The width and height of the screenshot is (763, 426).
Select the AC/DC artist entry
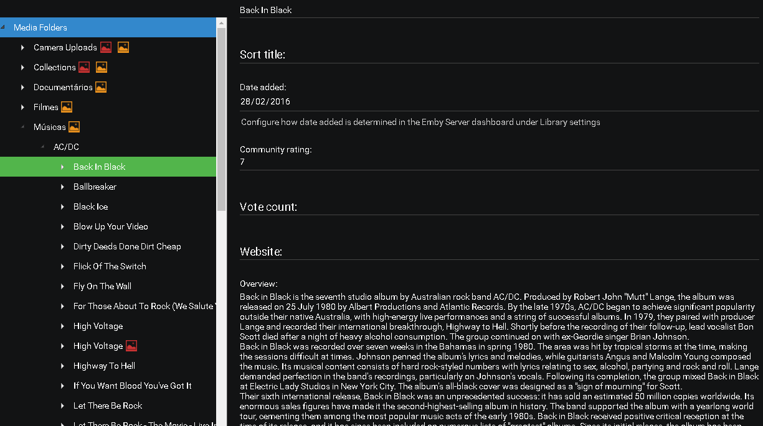[x=66, y=147]
